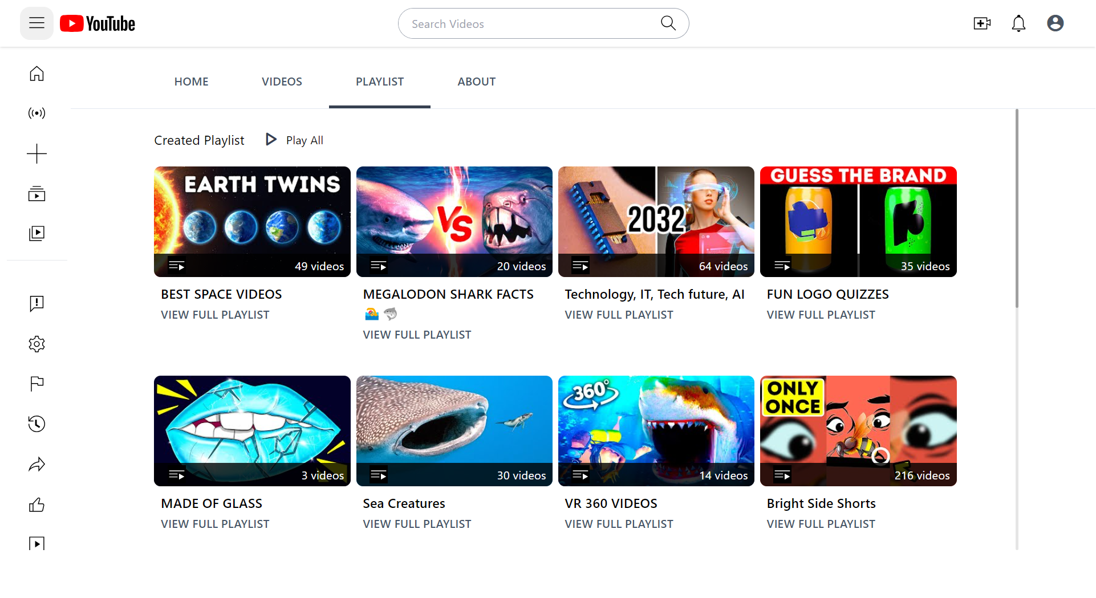Open settings gear in sidebar
The height and width of the screenshot is (598, 1096).
point(36,344)
